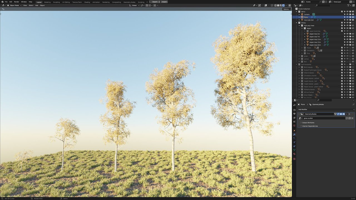Open the File menu
The height and width of the screenshot is (200, 356).
(x=6, y=2)
